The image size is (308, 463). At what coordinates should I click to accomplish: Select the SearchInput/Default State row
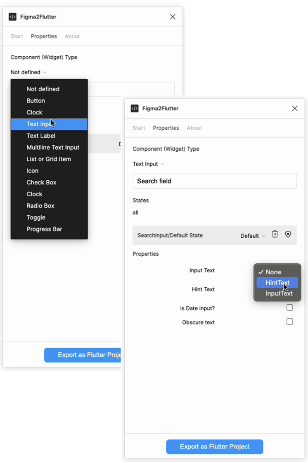[x=215, y=235]
